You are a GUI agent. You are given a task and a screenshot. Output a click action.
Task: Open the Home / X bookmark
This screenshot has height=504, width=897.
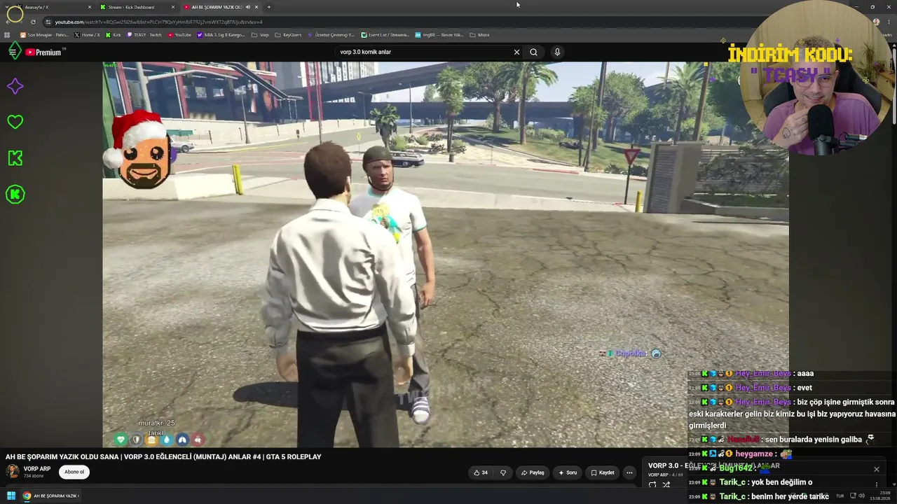pyautogui.click(x=88, y=35)
